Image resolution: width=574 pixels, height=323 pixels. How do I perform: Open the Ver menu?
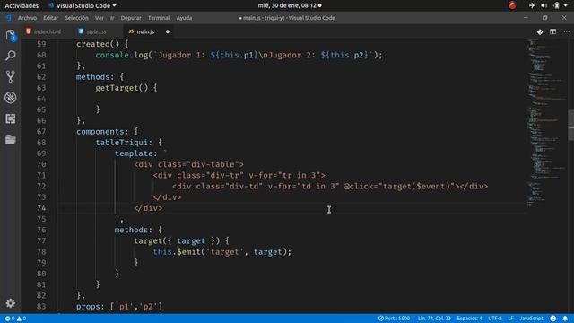pyautogui.click(x=100, y=18)
